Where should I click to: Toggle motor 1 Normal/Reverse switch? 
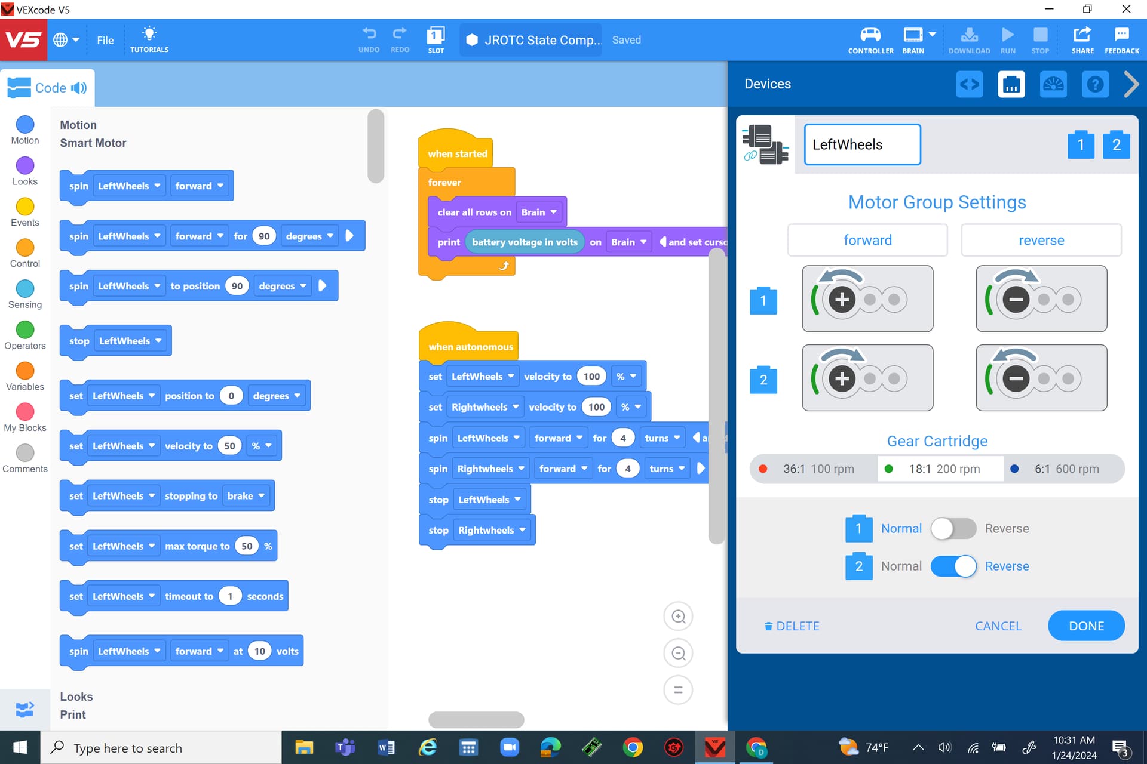pyautogui.click(x=953, y=529)
